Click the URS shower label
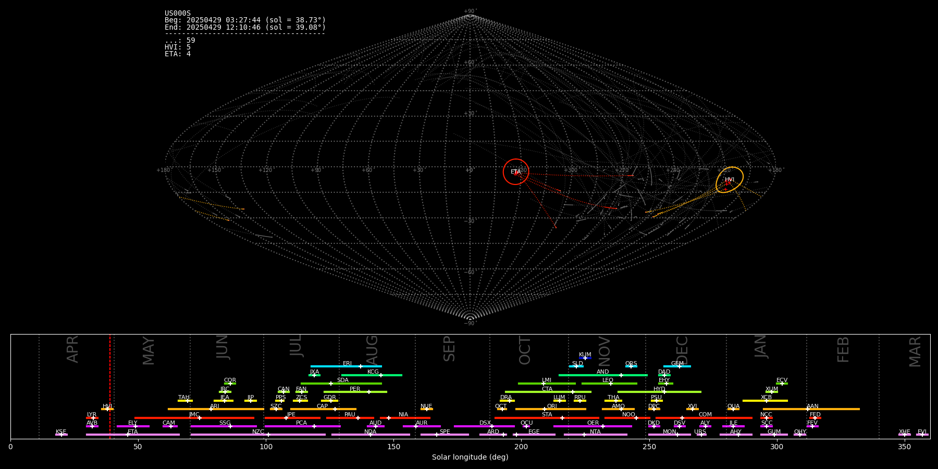938x469 pixels. pyautogui.click(x=700, y=431)
